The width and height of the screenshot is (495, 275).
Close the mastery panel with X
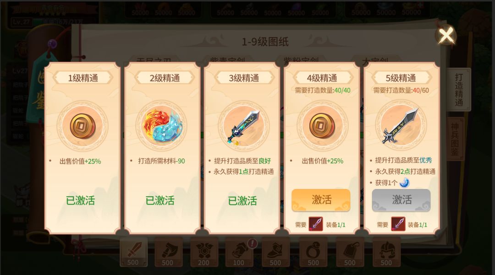point(446,35)
